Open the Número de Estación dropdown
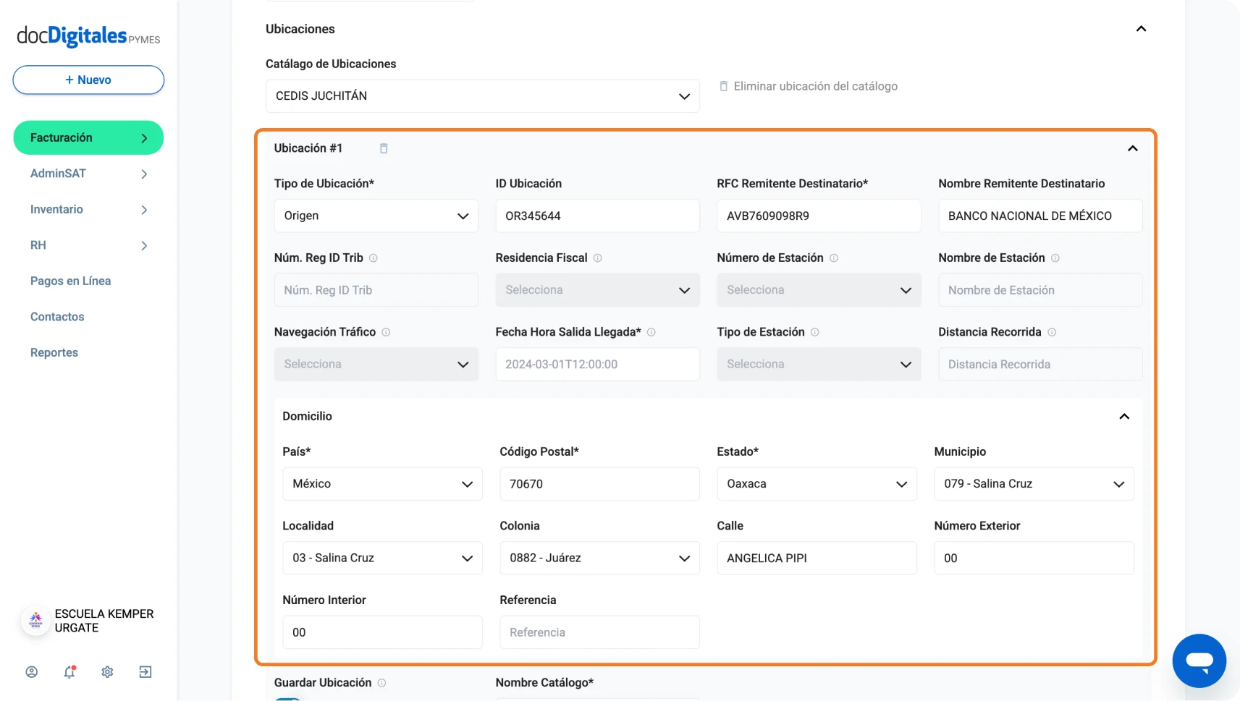 click(x=819, y=290)
